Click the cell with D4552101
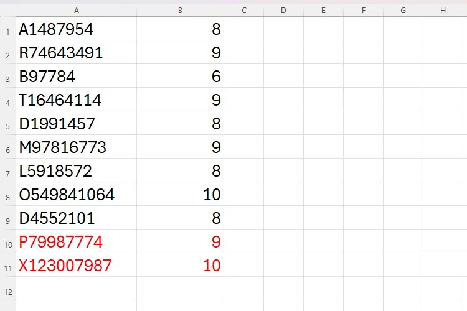 coord(76,218)
